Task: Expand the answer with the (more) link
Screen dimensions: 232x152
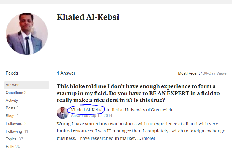Action: click(x=149, y=138)
